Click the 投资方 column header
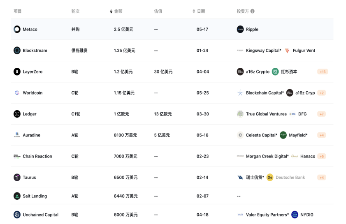 click(243, 11)
